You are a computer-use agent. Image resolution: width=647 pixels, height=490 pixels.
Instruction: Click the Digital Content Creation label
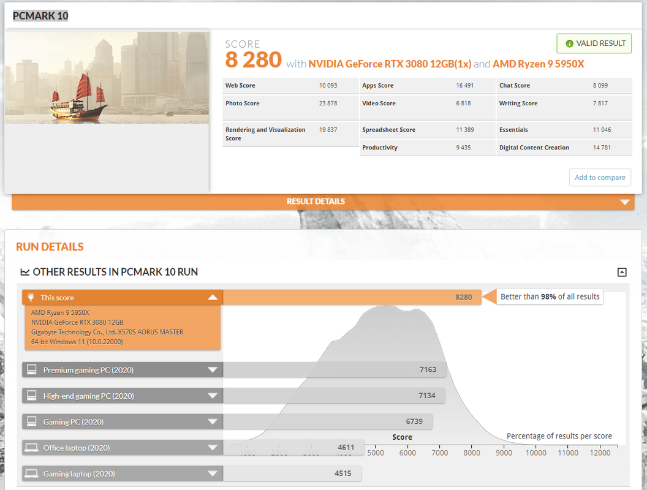pyautogui.click(x=534, y=147)
